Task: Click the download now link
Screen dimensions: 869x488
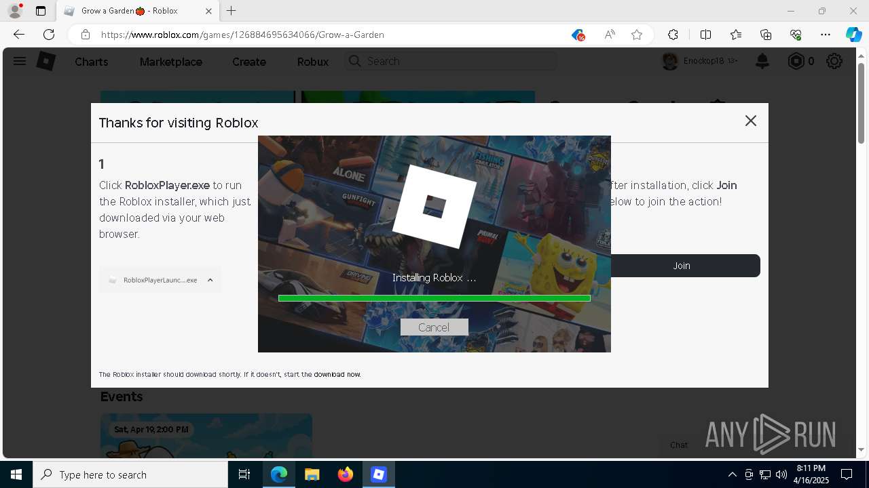Action: point(337,374)
